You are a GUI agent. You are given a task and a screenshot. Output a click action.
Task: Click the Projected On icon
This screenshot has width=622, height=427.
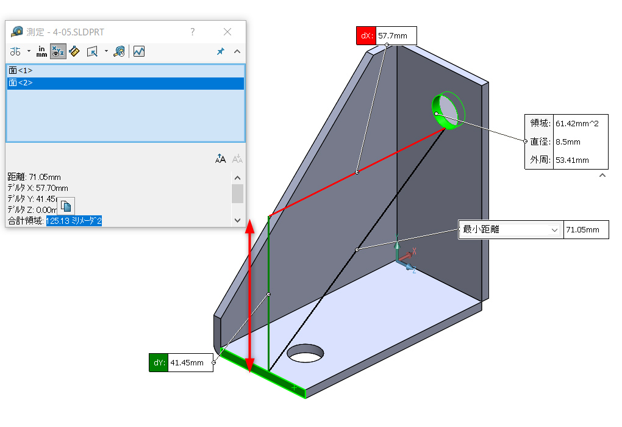(x=92, y=52)
